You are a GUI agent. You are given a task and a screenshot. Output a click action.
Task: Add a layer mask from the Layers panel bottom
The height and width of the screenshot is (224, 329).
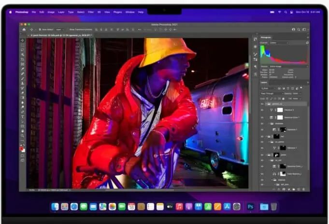284,189
